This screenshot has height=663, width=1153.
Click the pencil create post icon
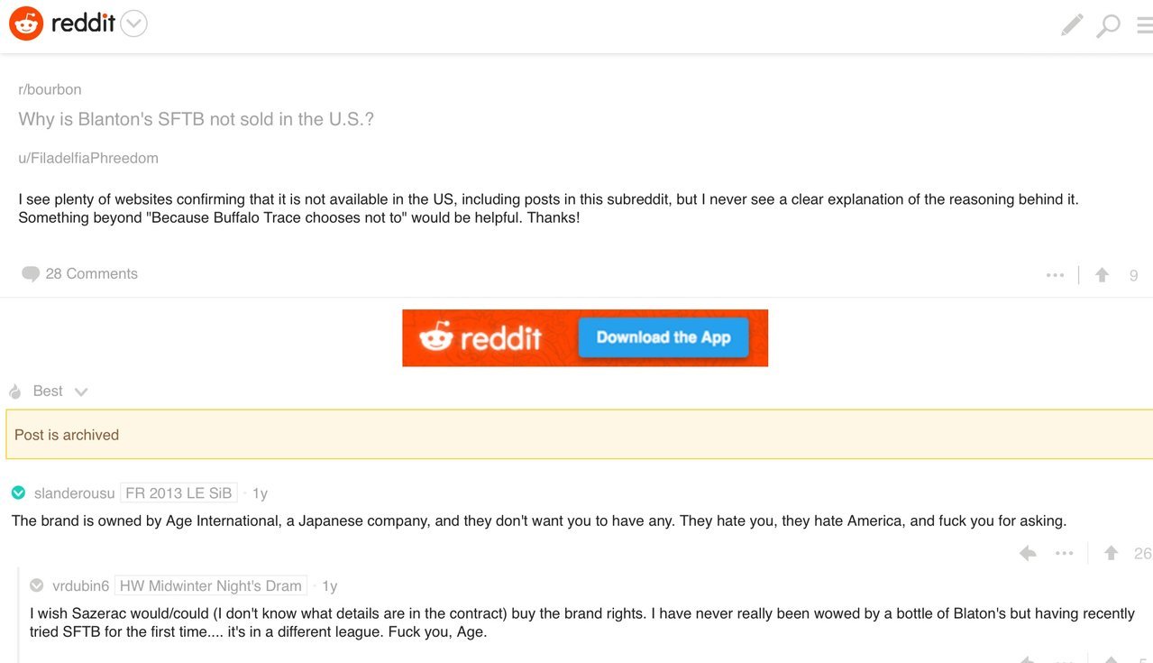[1071, 25]
